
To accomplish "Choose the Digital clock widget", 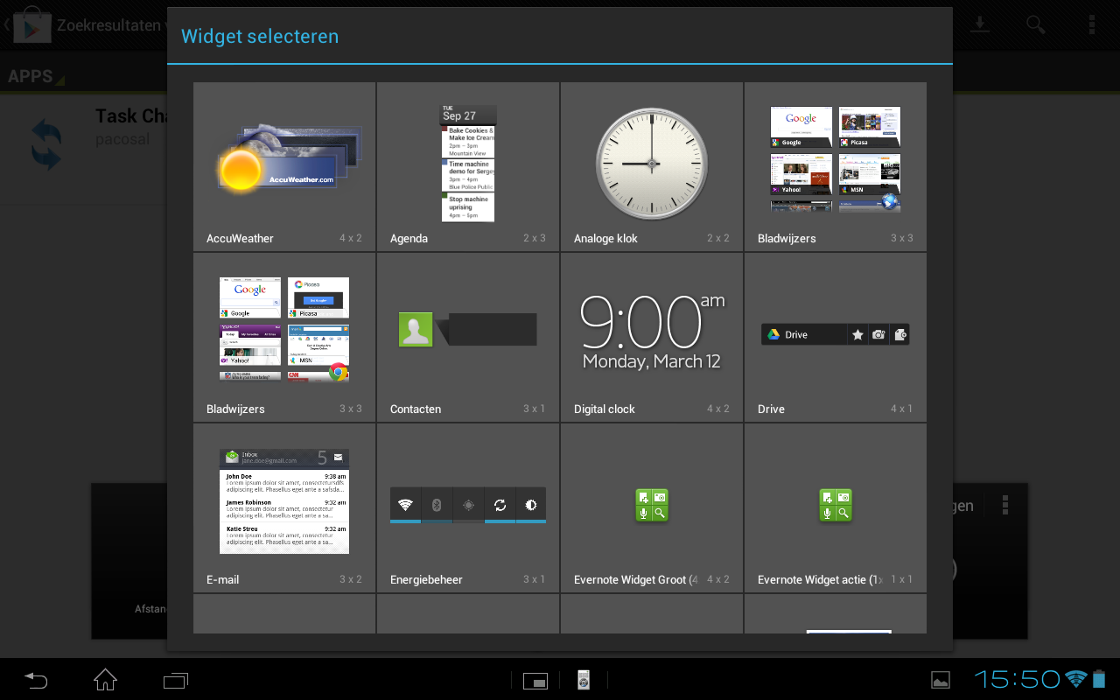I will [652, 338].
